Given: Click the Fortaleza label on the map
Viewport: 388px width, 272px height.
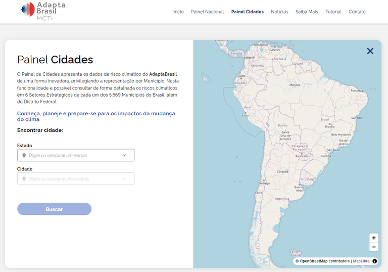Looking at the screenshot, I should coord(357,90).
